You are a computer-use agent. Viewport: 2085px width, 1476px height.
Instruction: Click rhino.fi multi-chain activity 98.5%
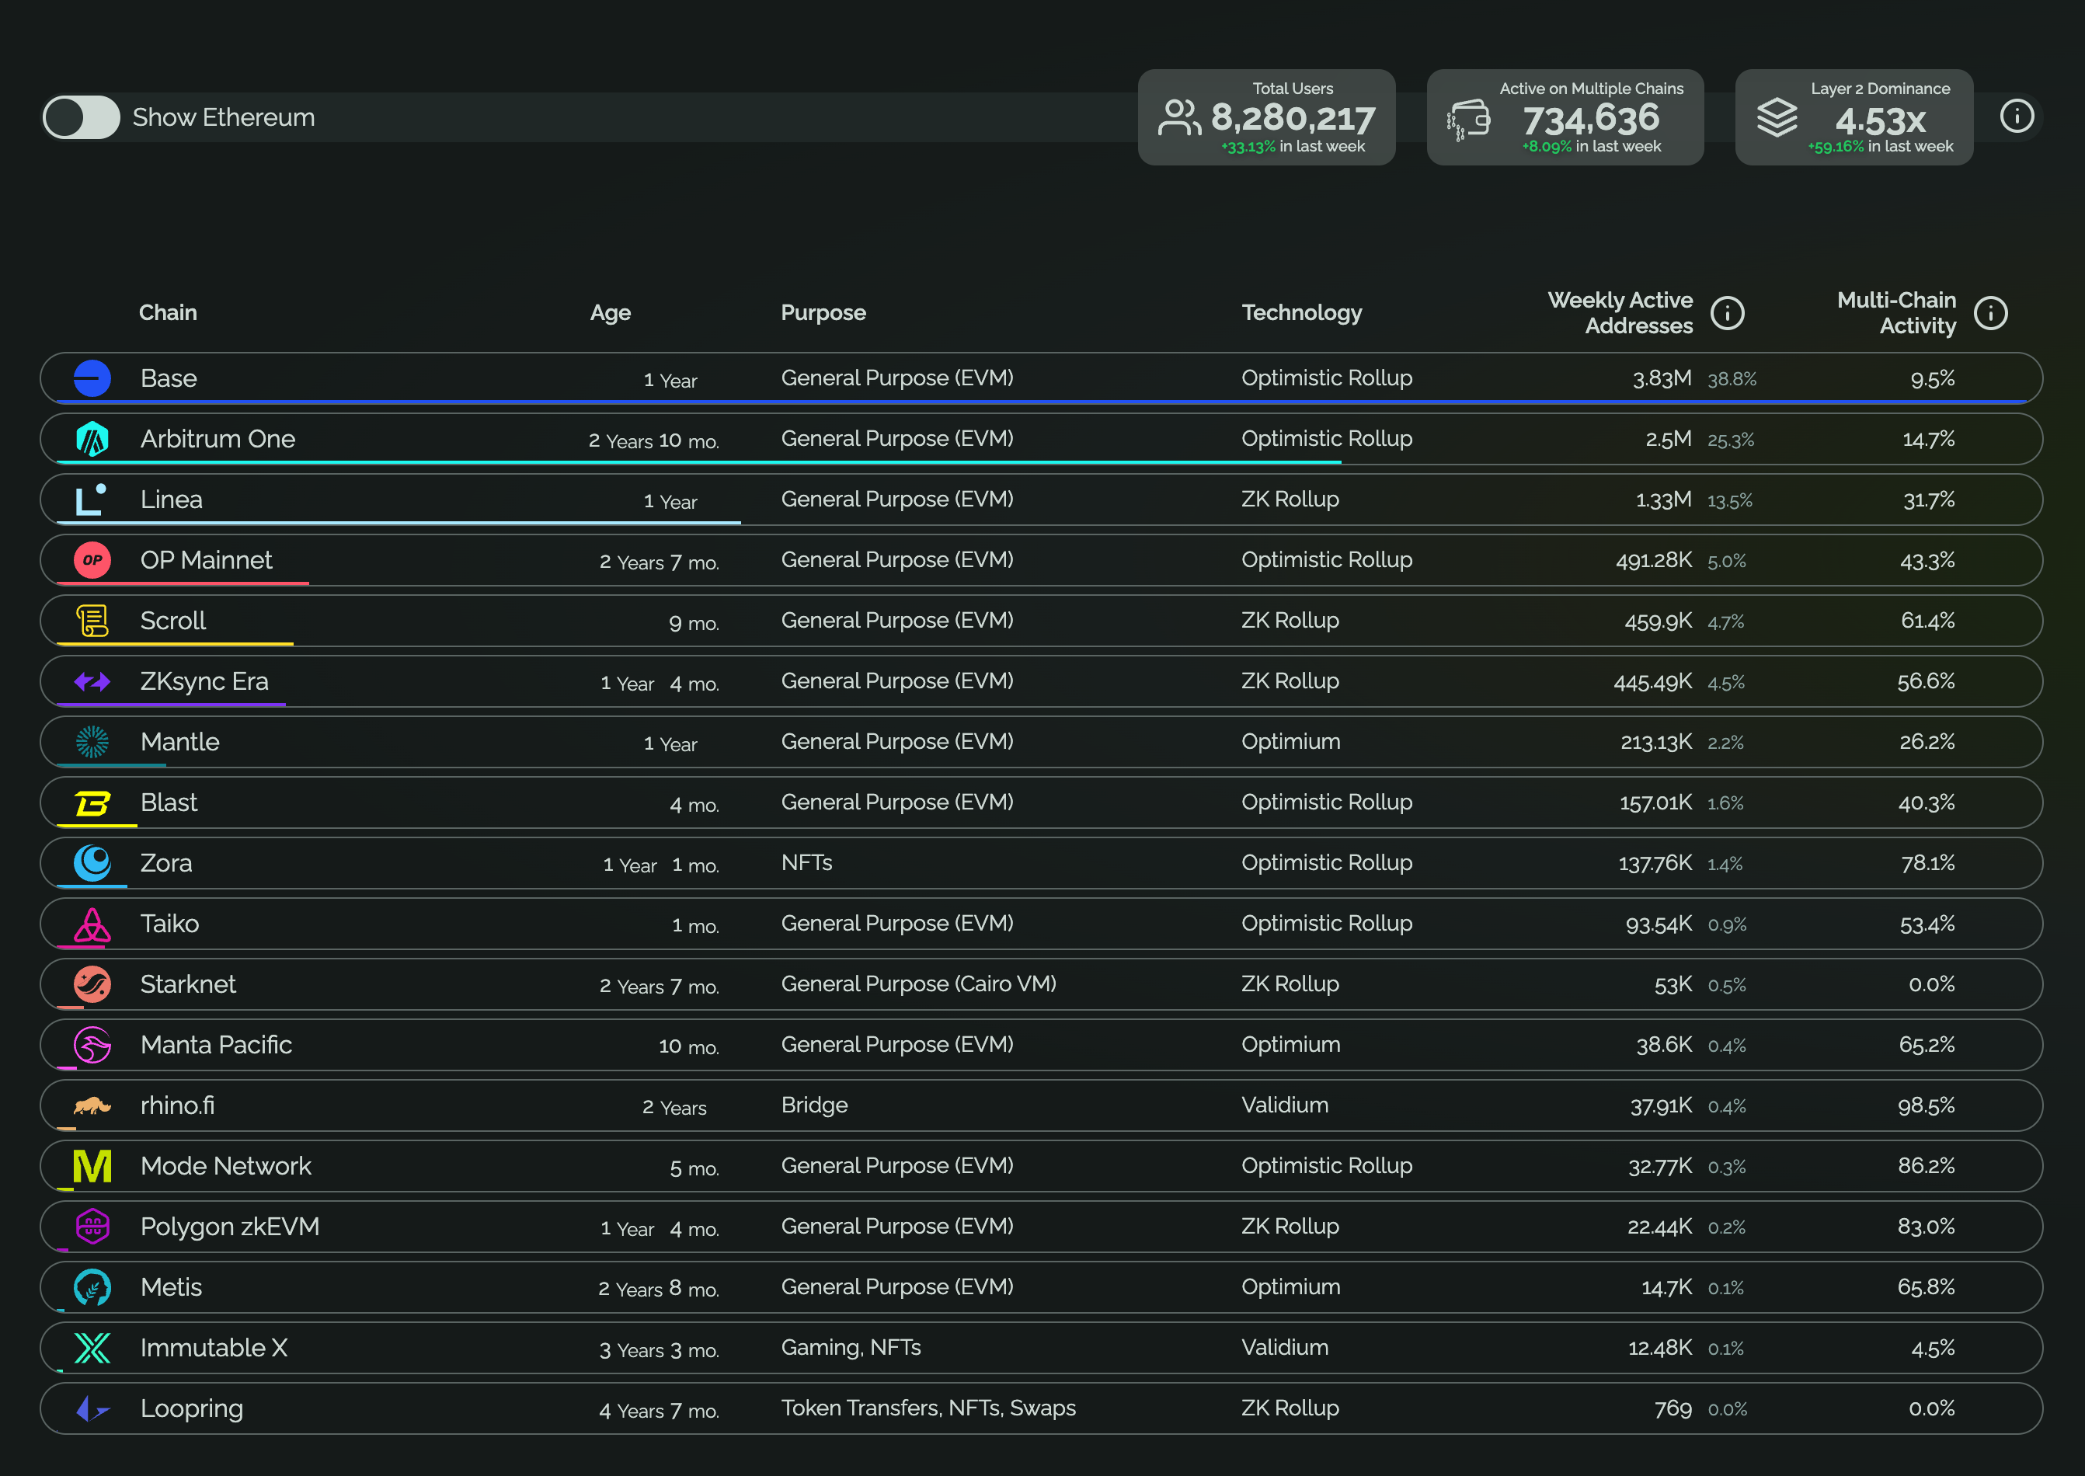tap(1926, 1106)
